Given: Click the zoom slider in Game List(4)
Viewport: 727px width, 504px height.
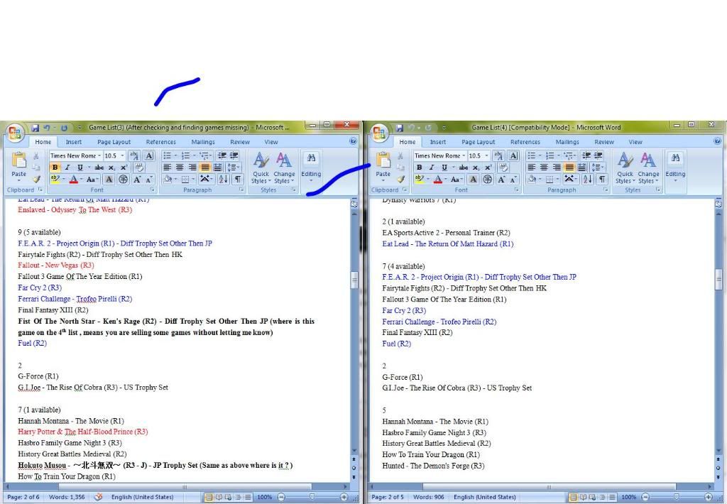Looking at the screenshot, I should pyautogui.click(x=676, y=497).
